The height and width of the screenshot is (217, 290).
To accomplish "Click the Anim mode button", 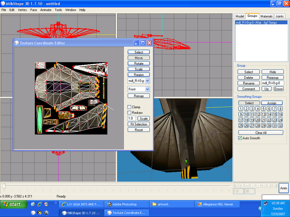I will (283, 188).
